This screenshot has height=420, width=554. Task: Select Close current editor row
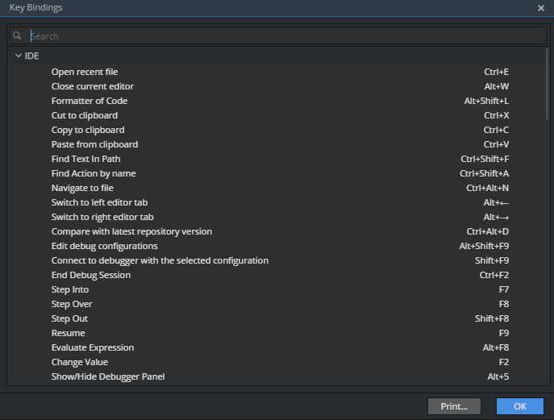pyautogui.click(x=277, y=86)
